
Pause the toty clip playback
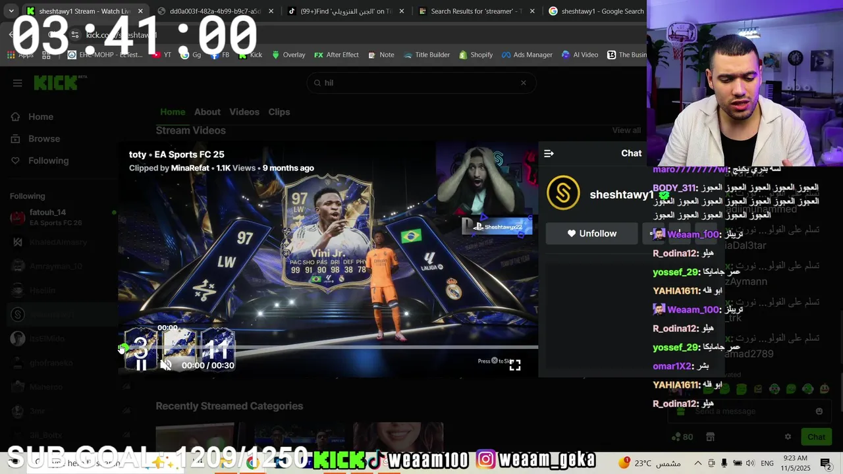[x=141, y=365]
